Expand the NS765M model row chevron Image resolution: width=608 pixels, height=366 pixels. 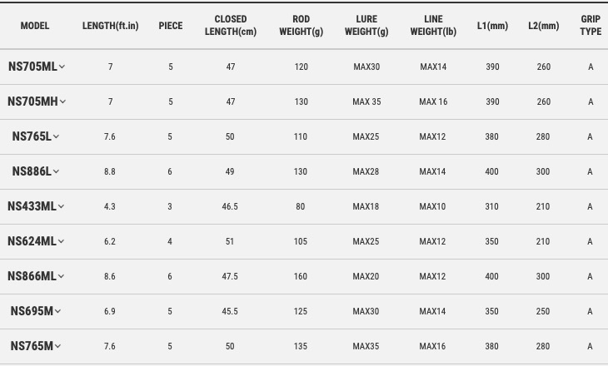pyautogui.click(x=57, y=347)
